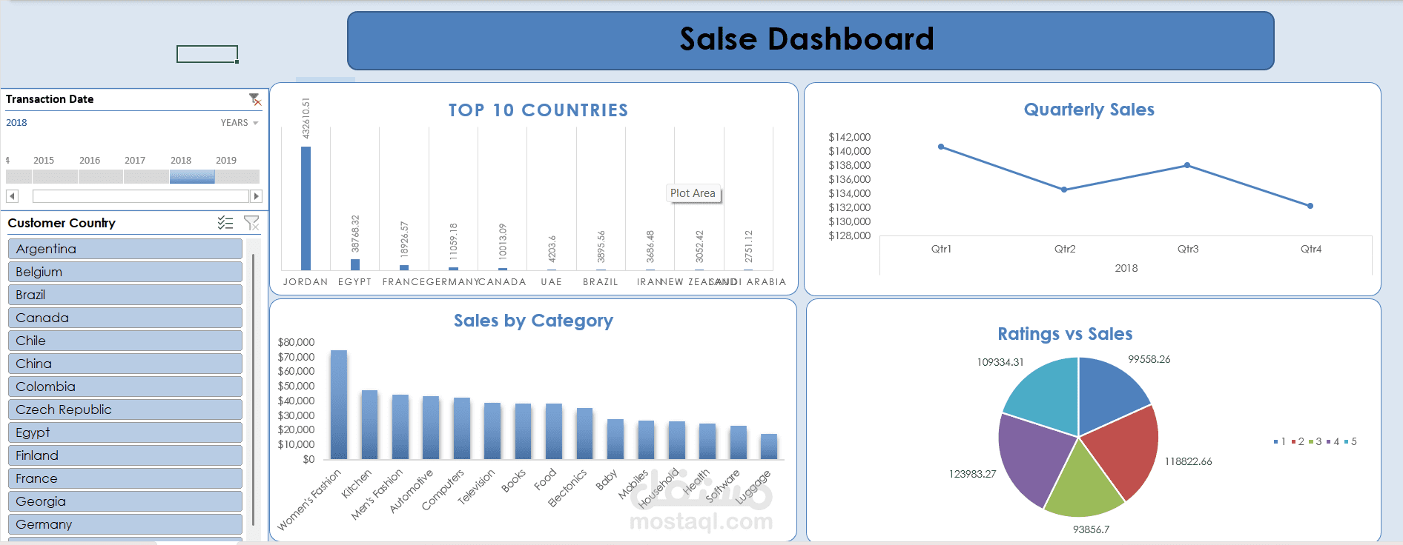The width and height of the screenshot is (1403, 545).
Task: Filter by Belgium in country slicer
Action: coord(125,272)
